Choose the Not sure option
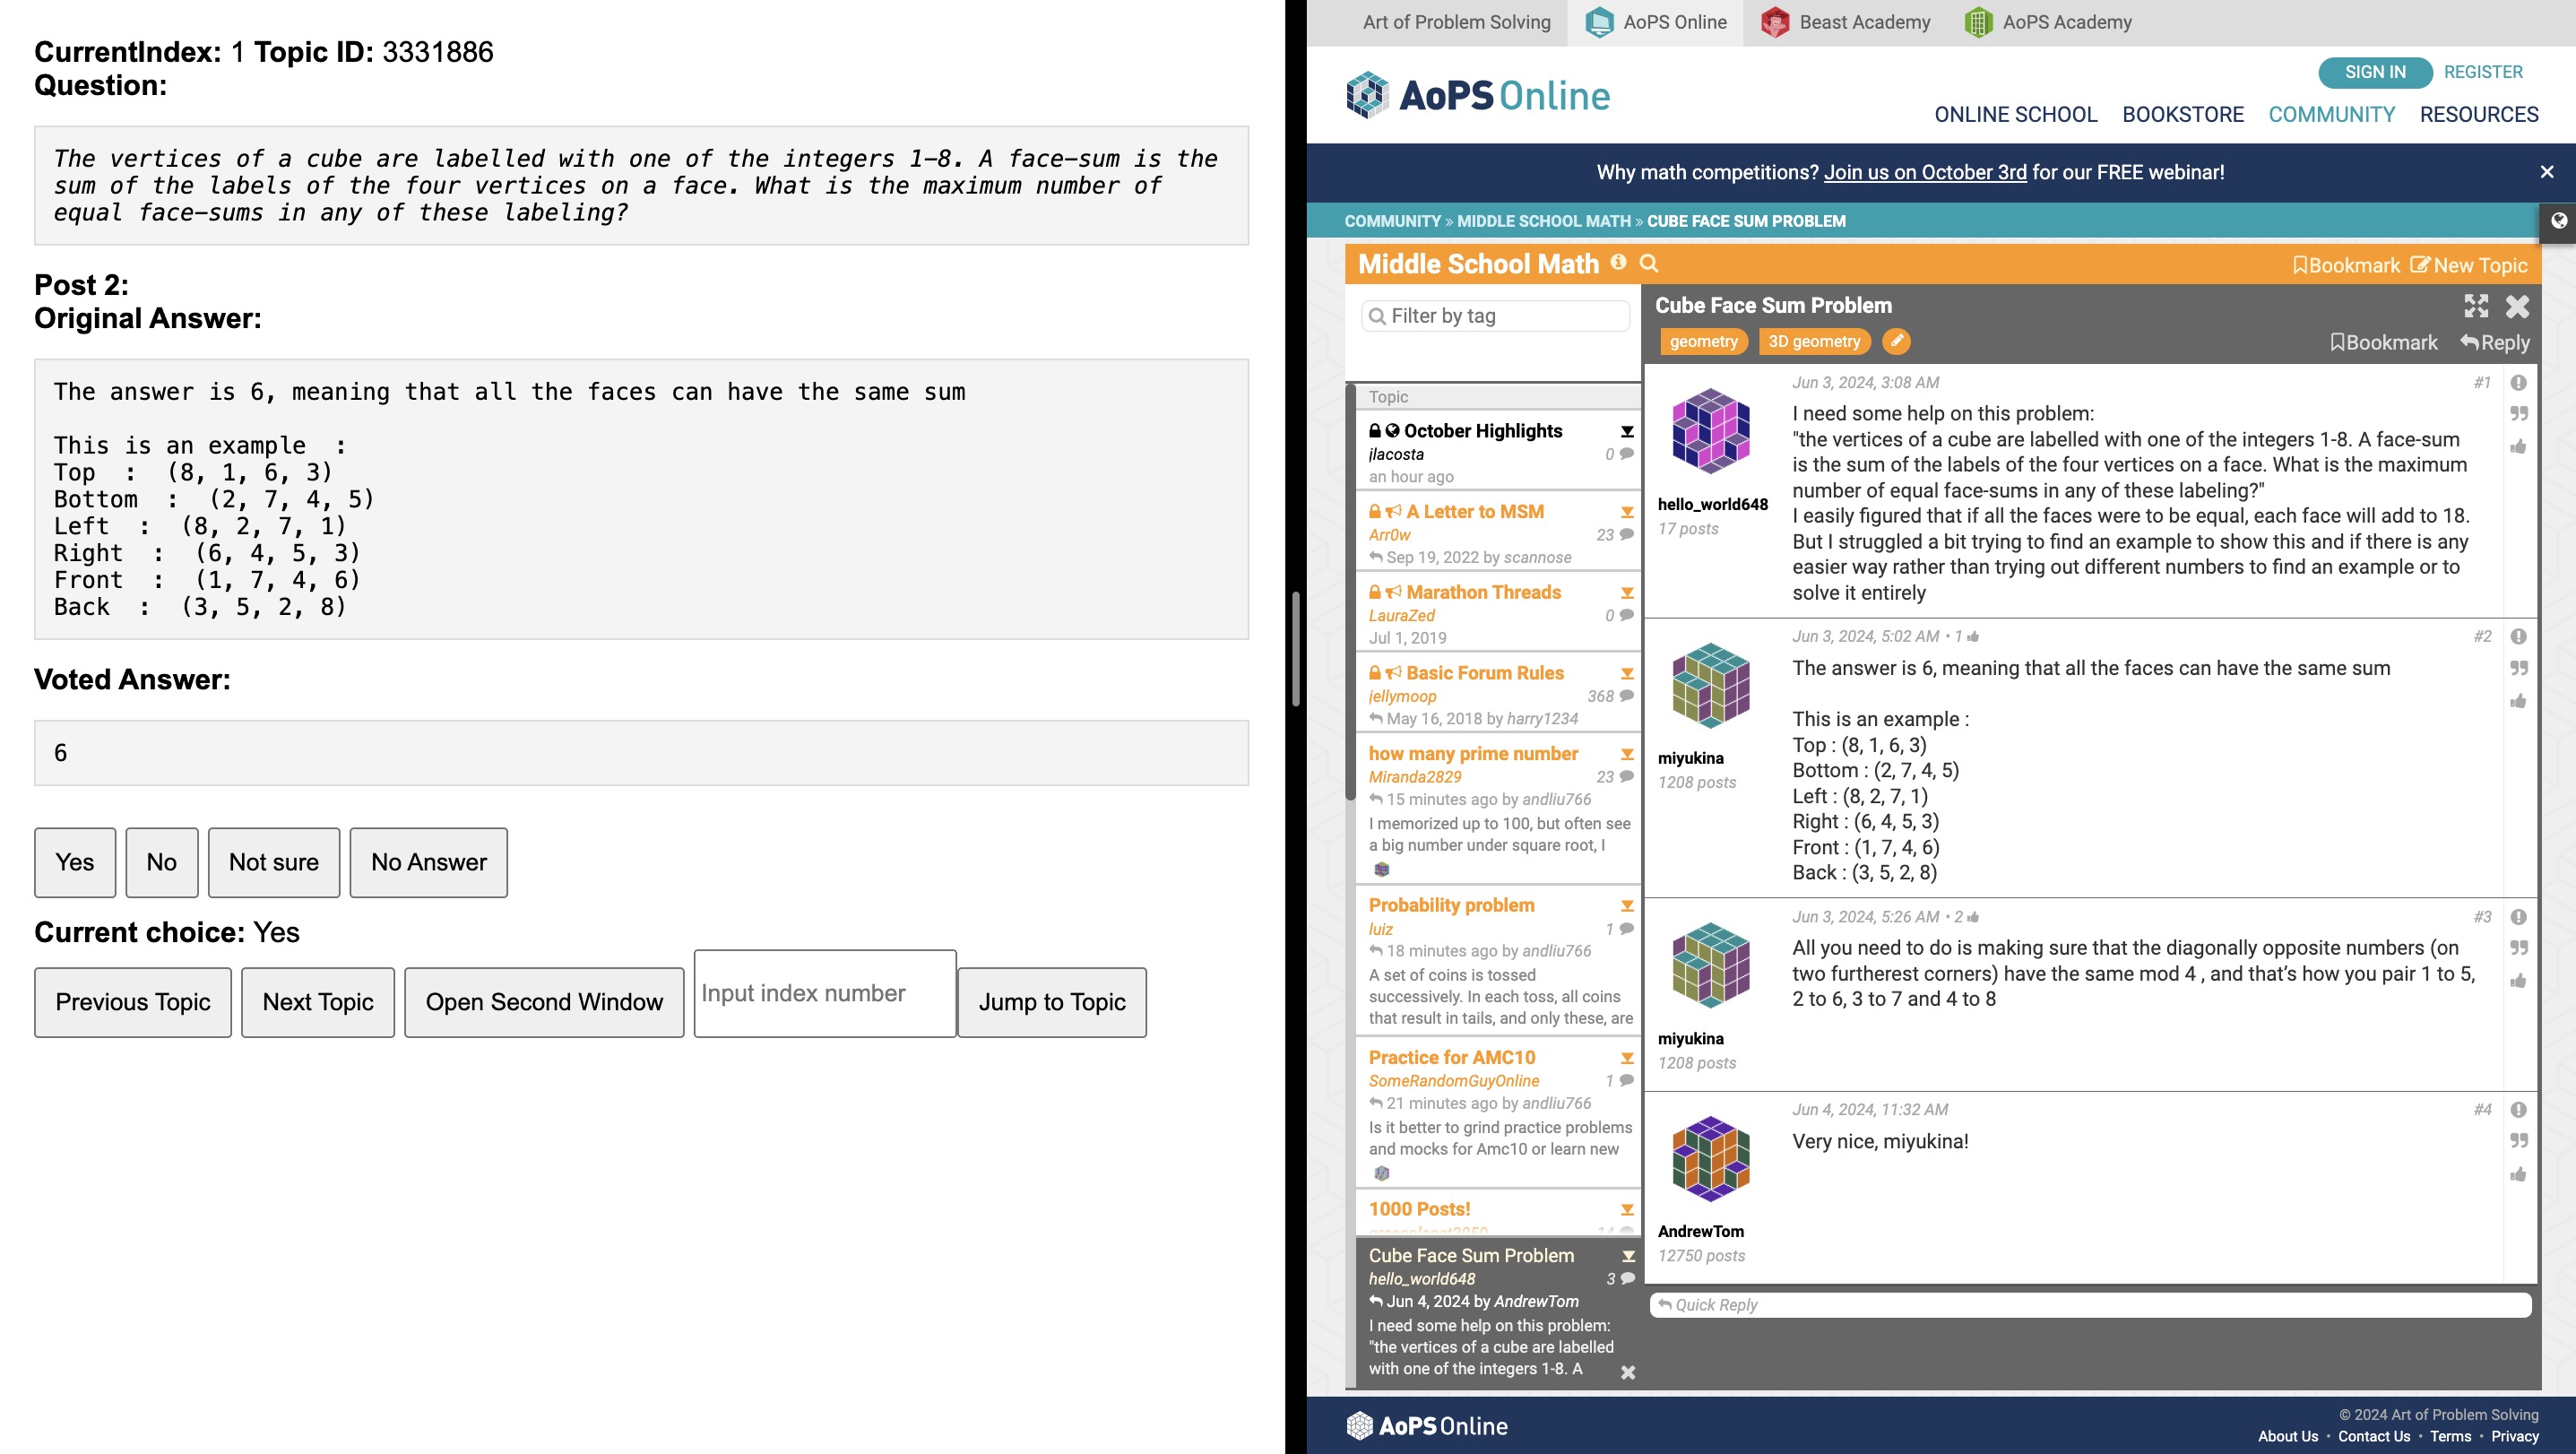Viewport: 2576px width, 1454px height. (x=273, y=862)
